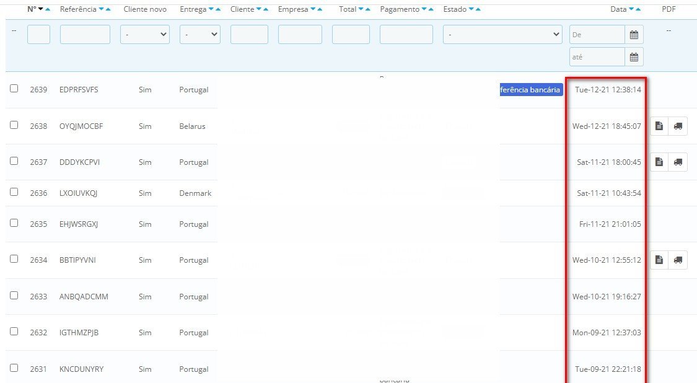The height and width of the screenshot is (383, 697).
Task: Open calendar for the 'até' date filter
Action: pos(634,57)
